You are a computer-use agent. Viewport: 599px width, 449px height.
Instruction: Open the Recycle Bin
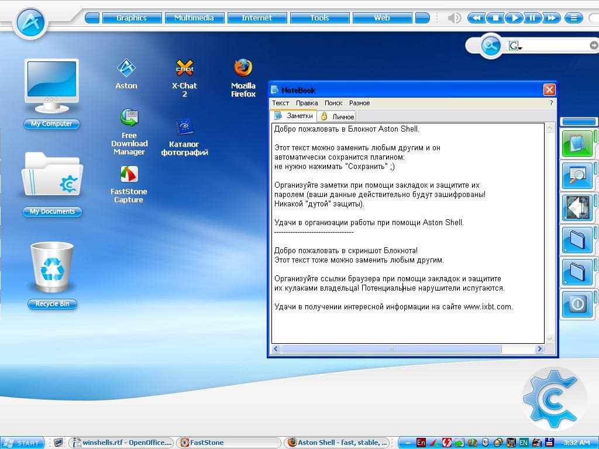coord(52,275)
